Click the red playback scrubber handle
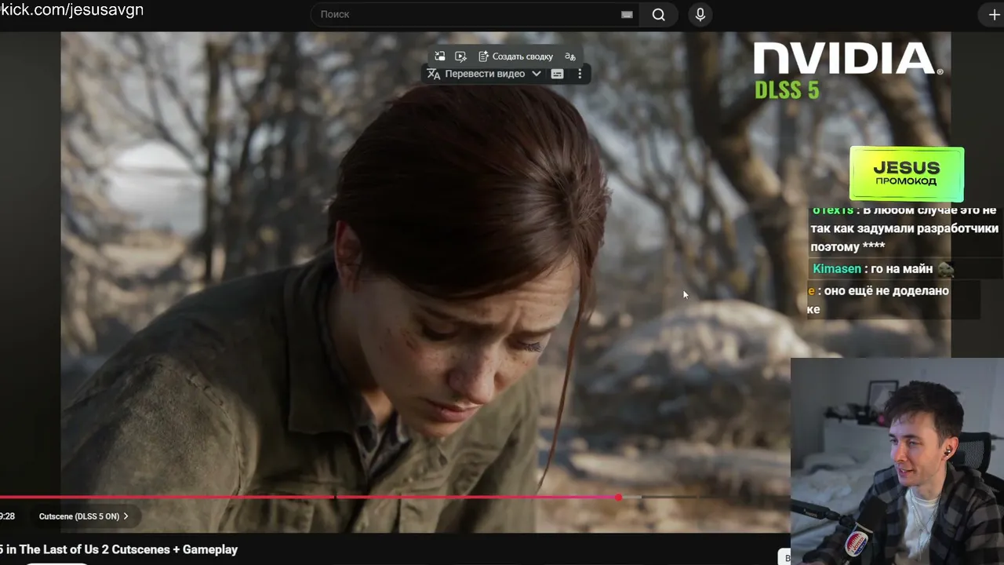Image resolution: width=1004 pixels, height=565 pixels. tap(619, 497)
